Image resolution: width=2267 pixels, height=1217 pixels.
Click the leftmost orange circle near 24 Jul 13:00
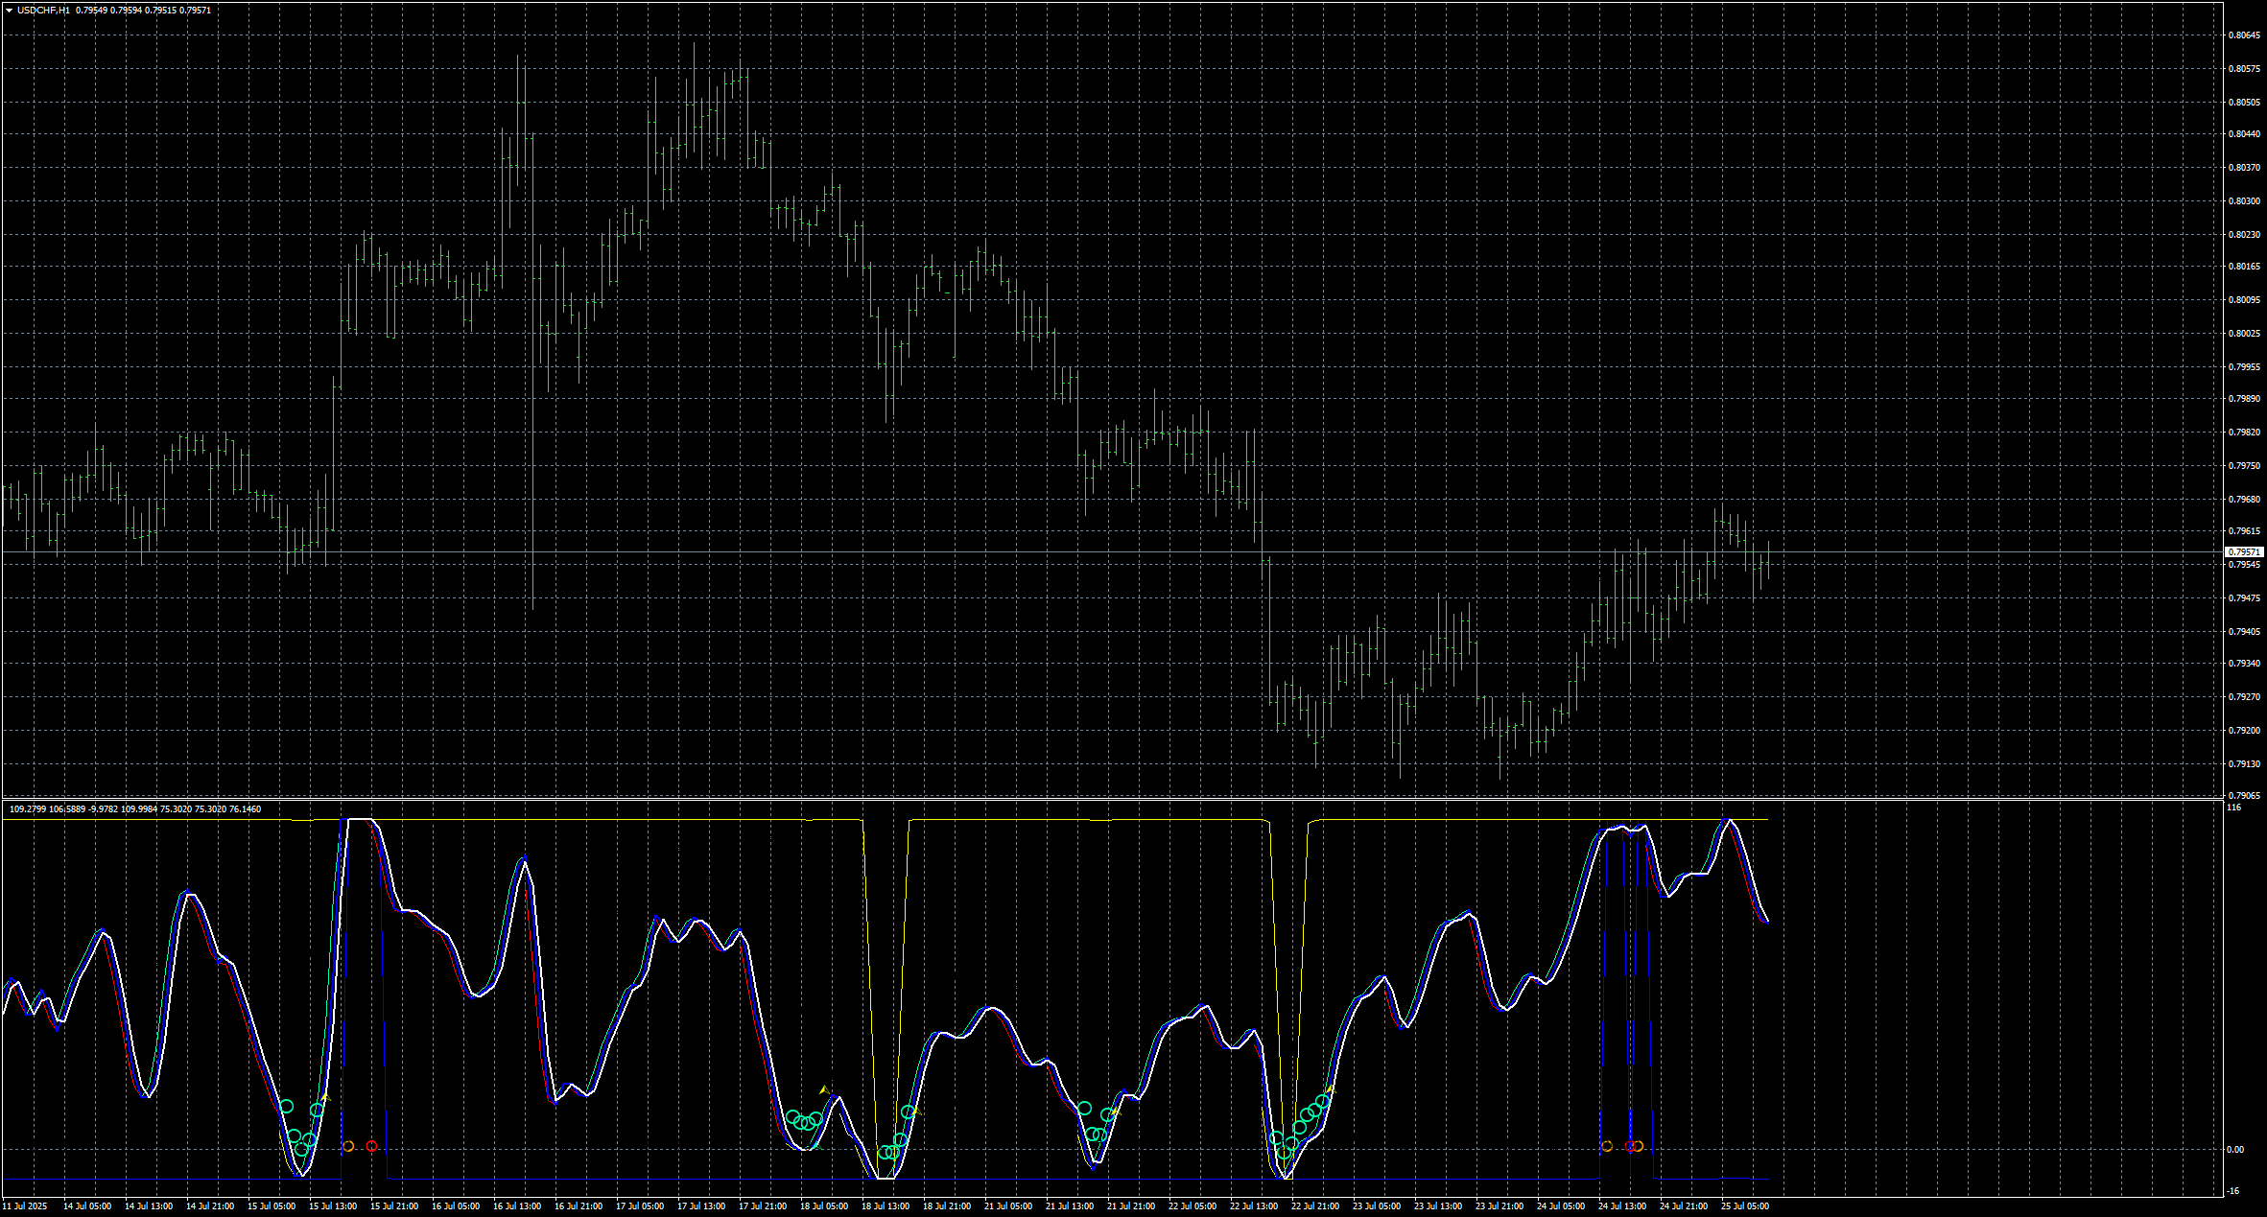point(1607,1146)
